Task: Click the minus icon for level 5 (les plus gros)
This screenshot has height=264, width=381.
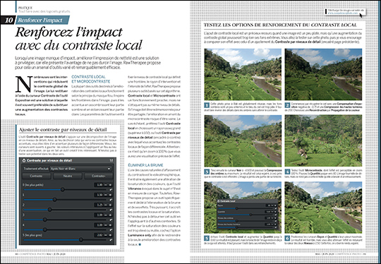Action: pyautogui.click(x=106, y=235)
